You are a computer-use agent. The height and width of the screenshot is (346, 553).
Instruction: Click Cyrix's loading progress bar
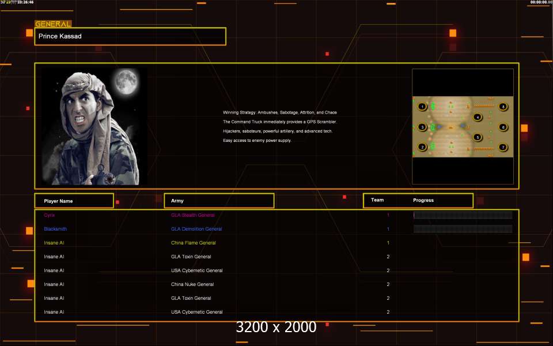point(463,215)
